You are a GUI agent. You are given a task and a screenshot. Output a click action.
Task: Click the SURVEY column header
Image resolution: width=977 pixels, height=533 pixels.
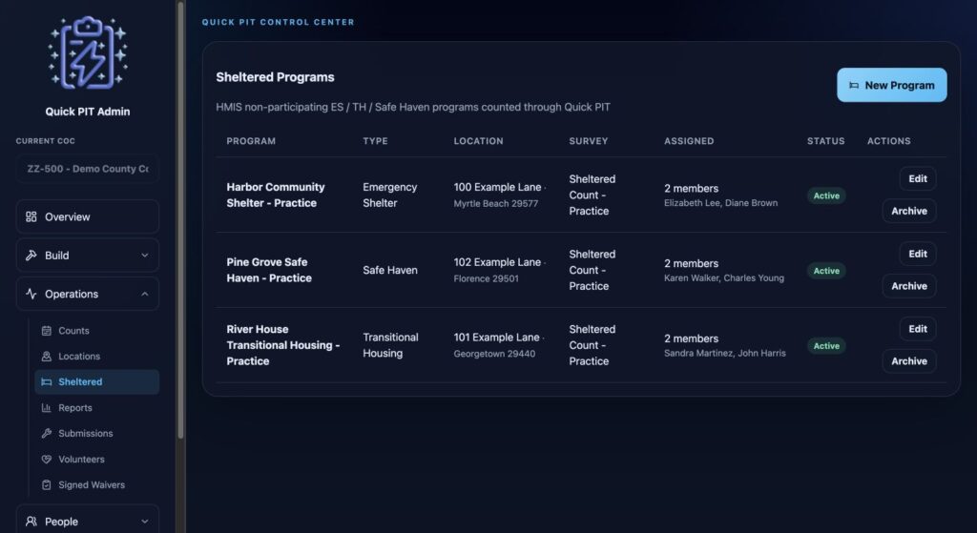[588, 141]
